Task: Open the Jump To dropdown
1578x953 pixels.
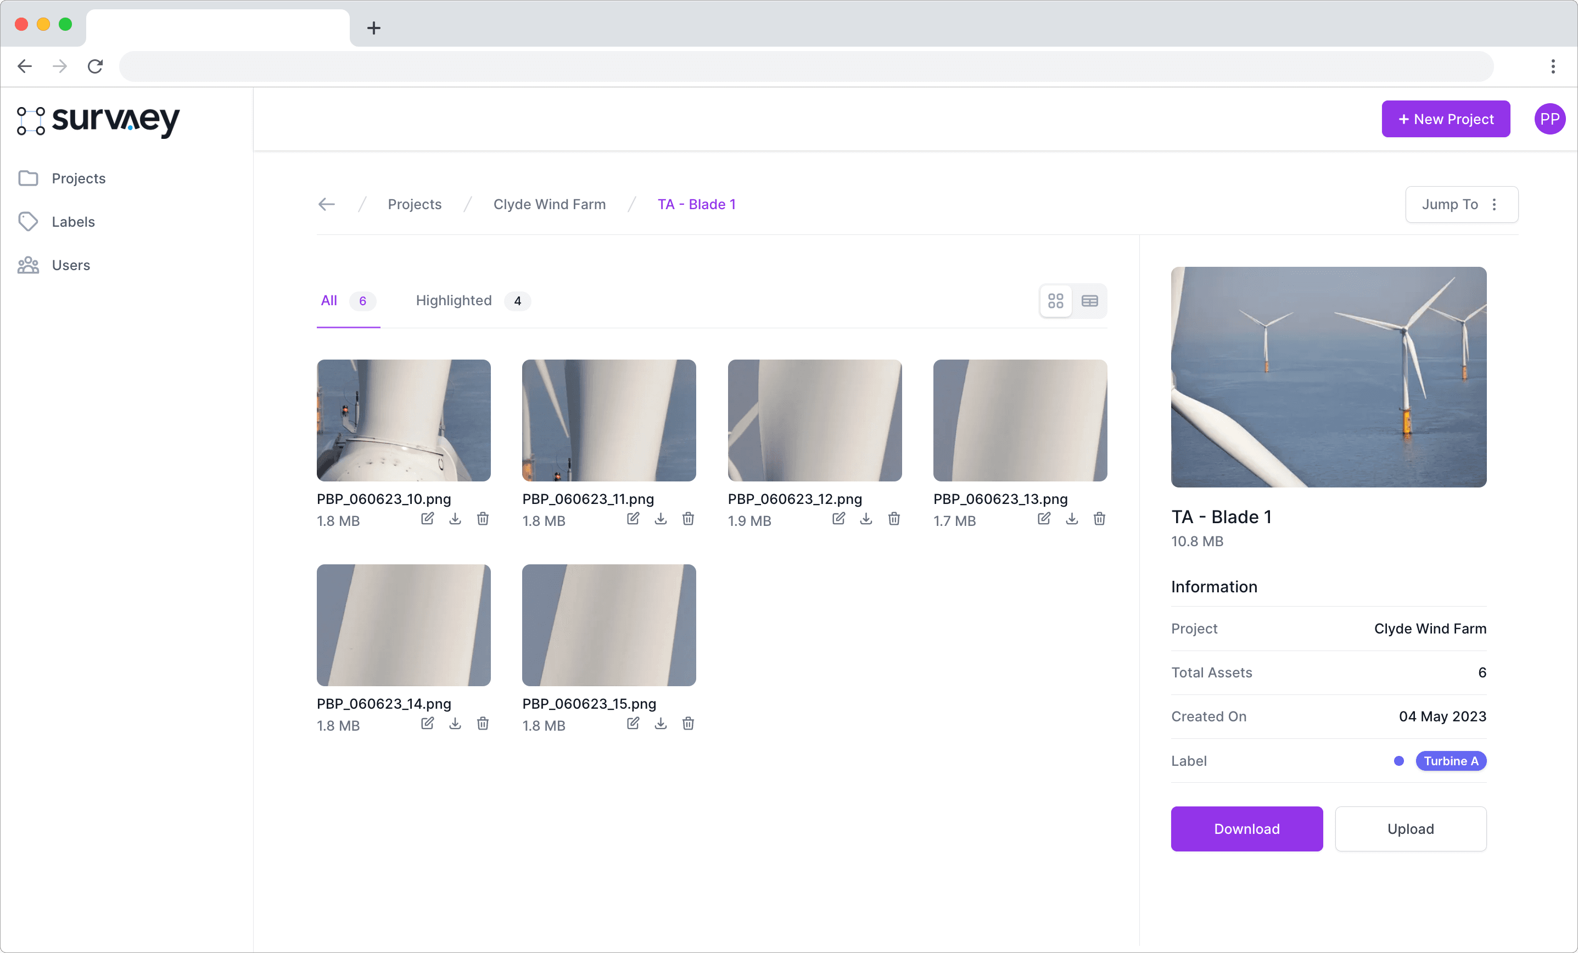Action: point(1462,204)
